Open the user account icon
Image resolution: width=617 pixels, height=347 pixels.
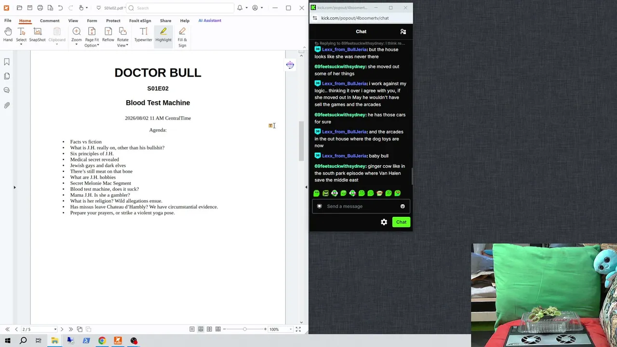click(x=255, y=8)
